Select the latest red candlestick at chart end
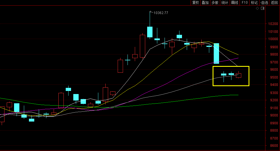280x151 pixels. point(238,75)
